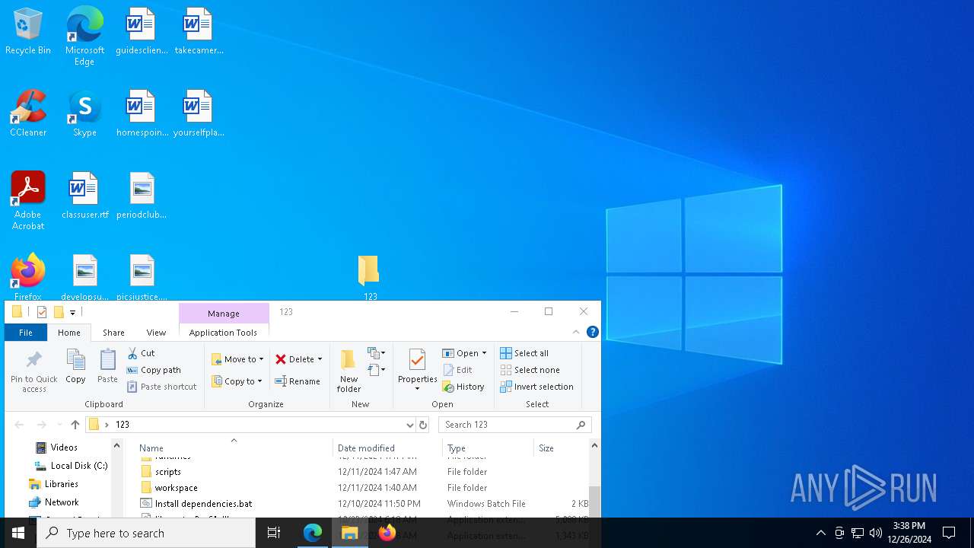This screenshot has width=974, height=548.
Task: Click Quick Access toolbar new folder icon
Action: [59, 312]
